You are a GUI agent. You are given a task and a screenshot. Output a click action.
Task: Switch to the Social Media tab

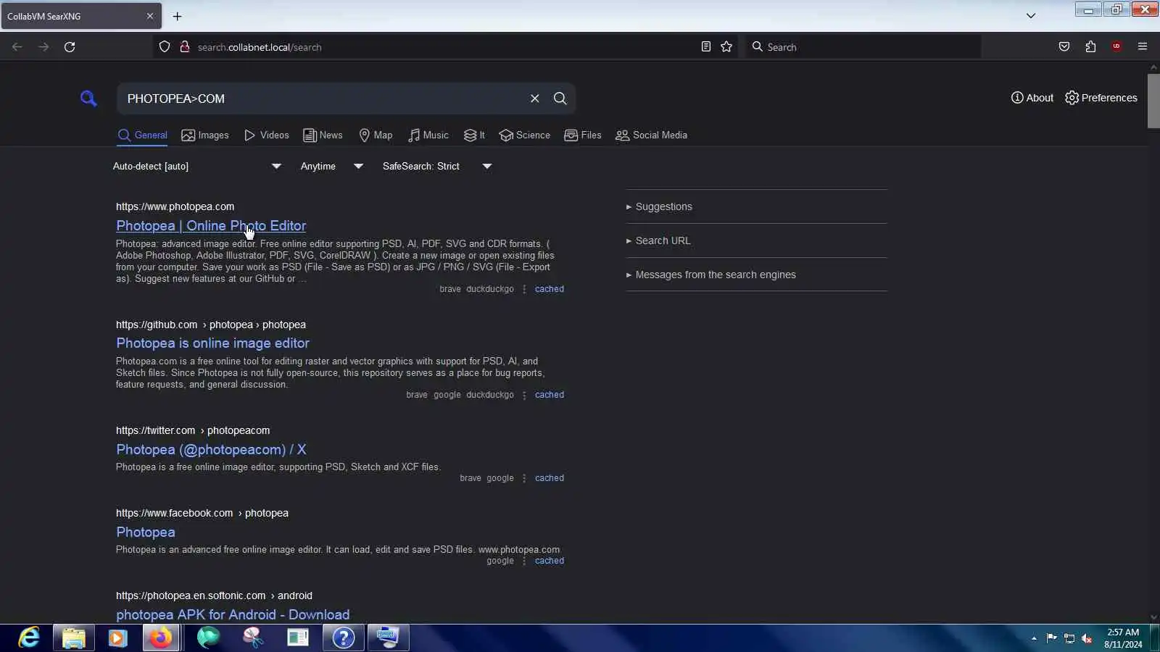tap(651, 135)
